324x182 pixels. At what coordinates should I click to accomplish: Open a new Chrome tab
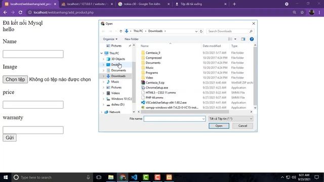point(234,4)
